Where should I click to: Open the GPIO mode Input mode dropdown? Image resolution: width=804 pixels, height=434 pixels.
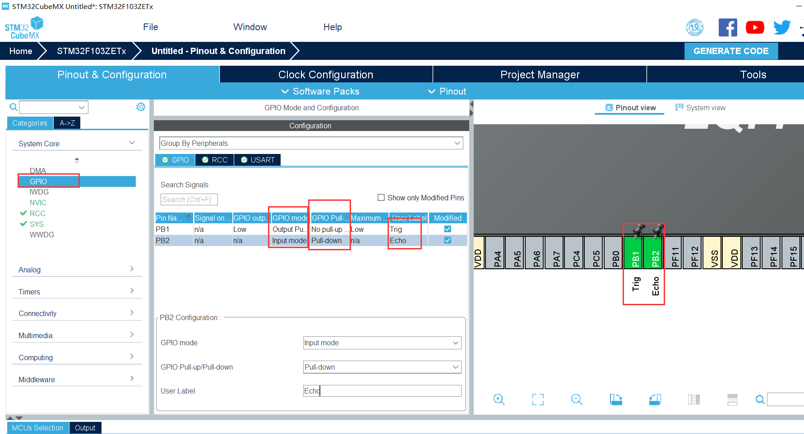(382, 343)
